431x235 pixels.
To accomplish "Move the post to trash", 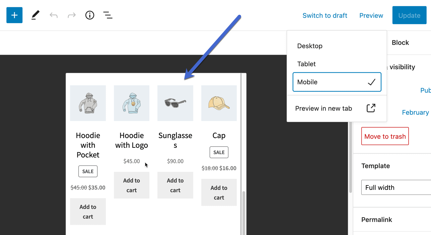I will (385, 136).
